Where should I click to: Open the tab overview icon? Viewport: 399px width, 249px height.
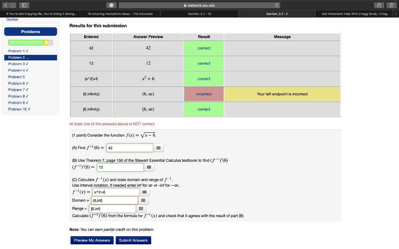coord(392,5)
